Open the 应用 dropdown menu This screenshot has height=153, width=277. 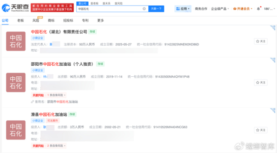183,9
